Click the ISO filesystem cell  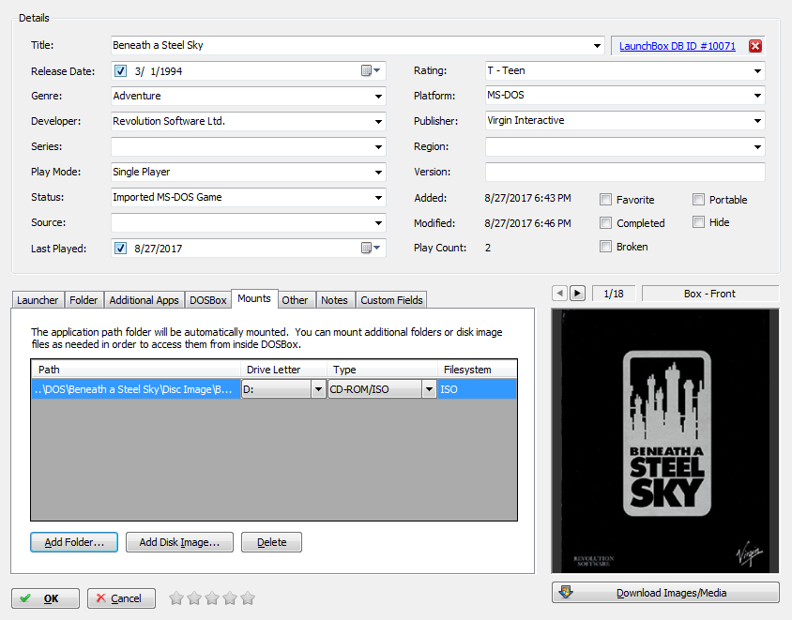click(477, 389)
